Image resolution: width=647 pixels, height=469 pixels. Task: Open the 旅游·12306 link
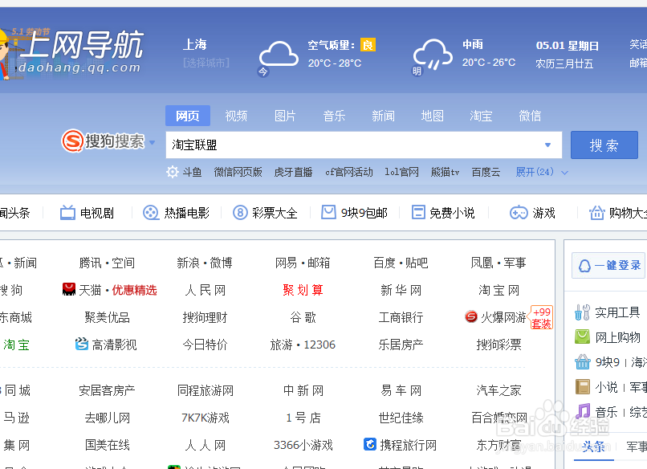(303, 345)
